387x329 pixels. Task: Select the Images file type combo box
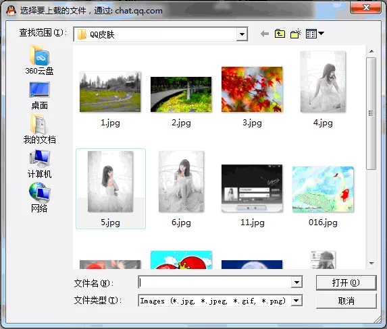tap(220, 301)
